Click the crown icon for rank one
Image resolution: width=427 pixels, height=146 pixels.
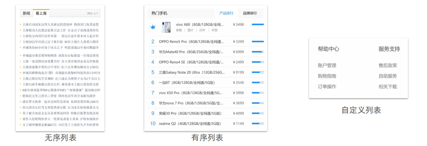click(153, 27)
